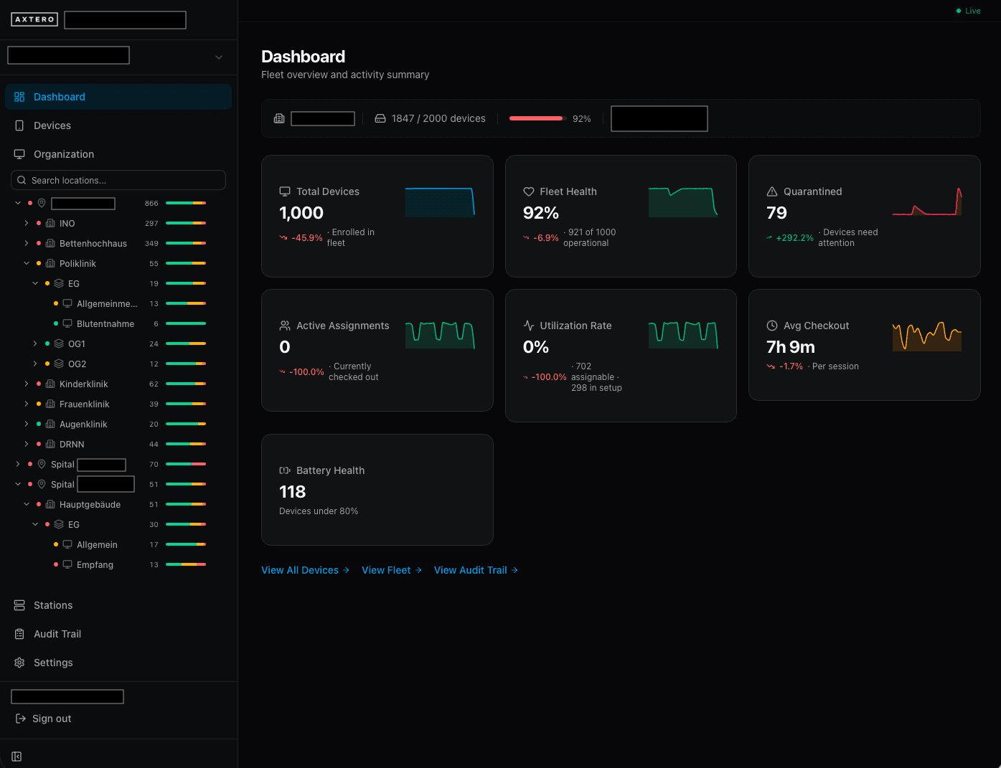
Task: Open the organization selector dropdown chevron
Action: [218, 56]
